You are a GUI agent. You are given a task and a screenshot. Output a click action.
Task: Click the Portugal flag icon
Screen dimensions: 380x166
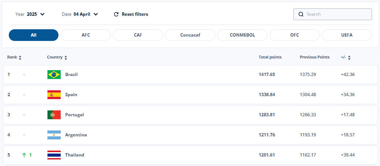[54, 115]
